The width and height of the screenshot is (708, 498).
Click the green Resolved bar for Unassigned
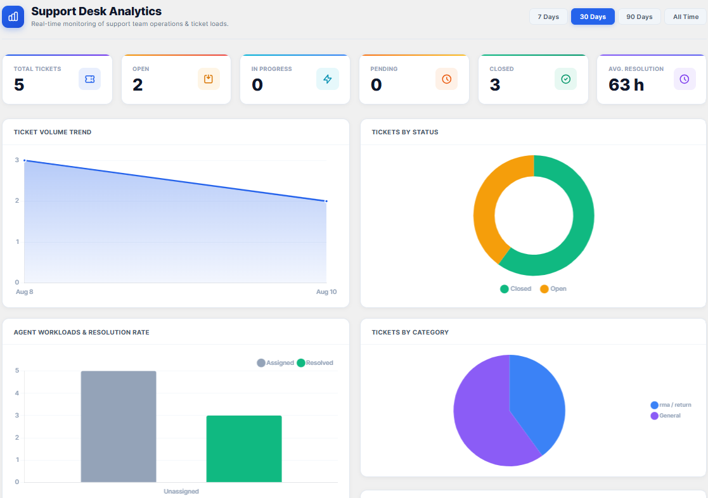coord(244,449)
